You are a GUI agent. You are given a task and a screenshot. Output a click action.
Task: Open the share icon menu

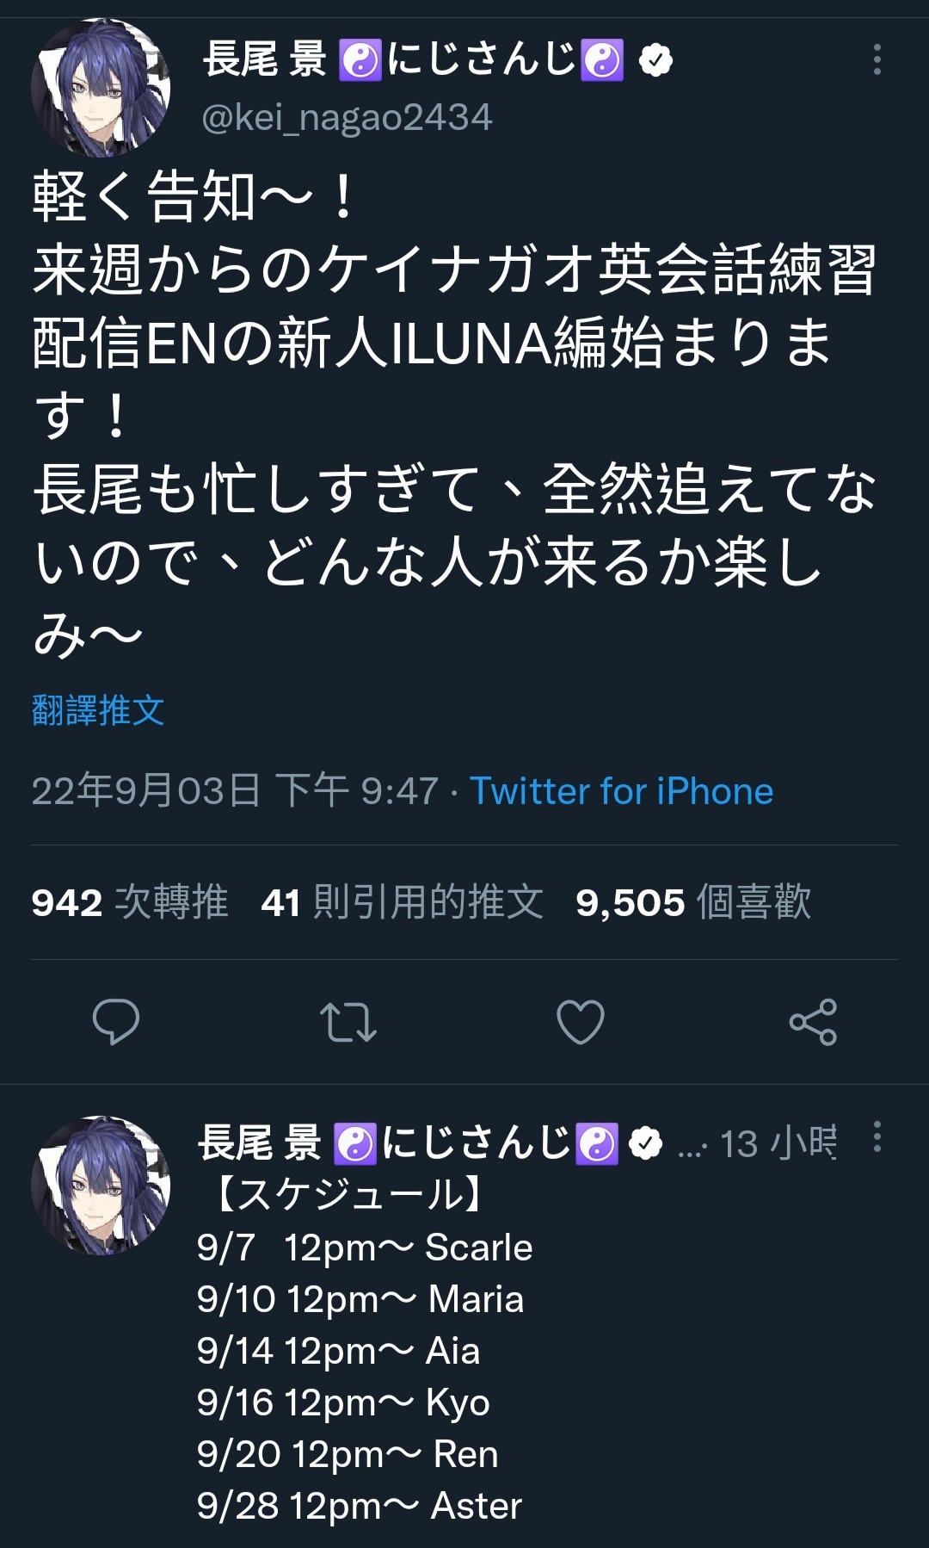tap(813, 1022)
